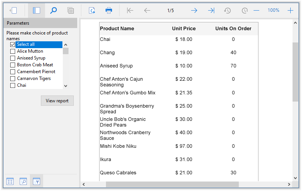
Task: Uncheck the Select all checkbox
Action: tap(13, 45)
